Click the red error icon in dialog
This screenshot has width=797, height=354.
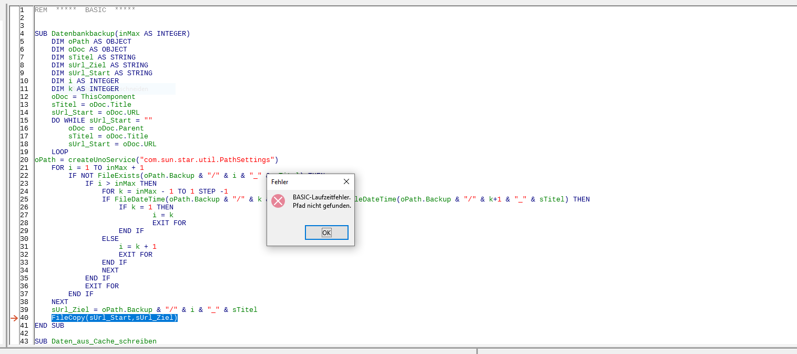(x=278, y=200)
